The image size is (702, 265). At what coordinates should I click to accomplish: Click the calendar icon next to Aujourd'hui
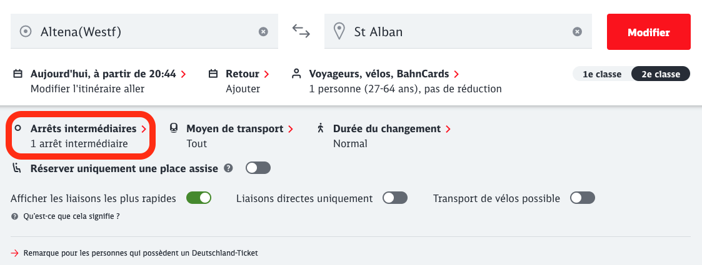[x=18, y=74]
